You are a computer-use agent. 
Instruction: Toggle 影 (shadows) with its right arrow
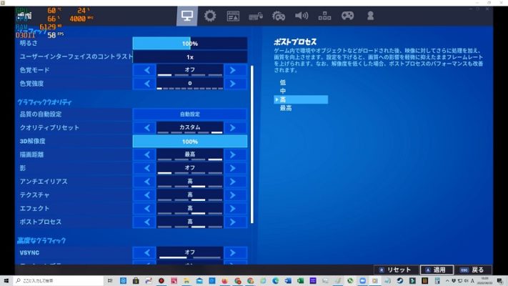tap(235, 168)
